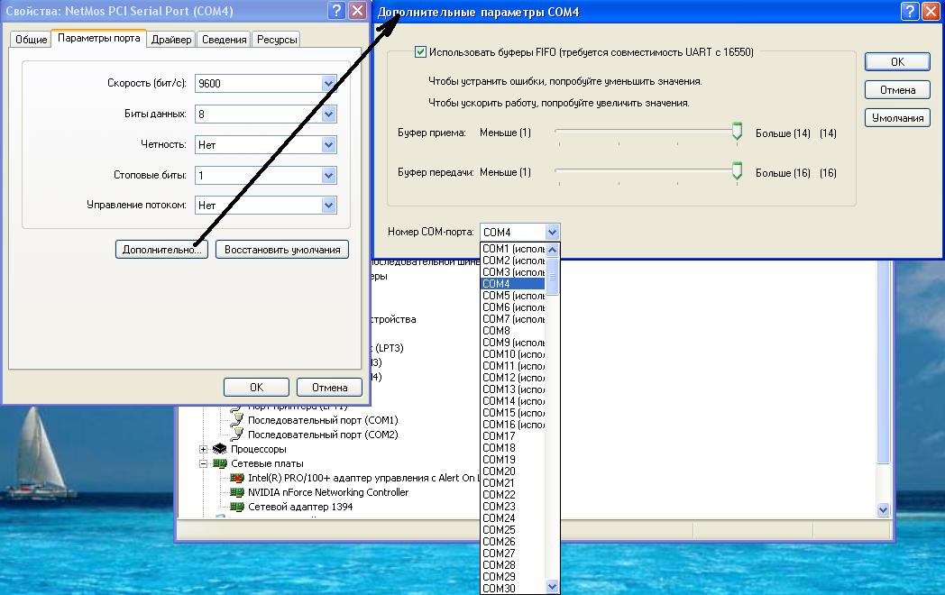Toggle the FIFO buffers checkbox
This screenshot has width=945, height=595.
(421, 52)
